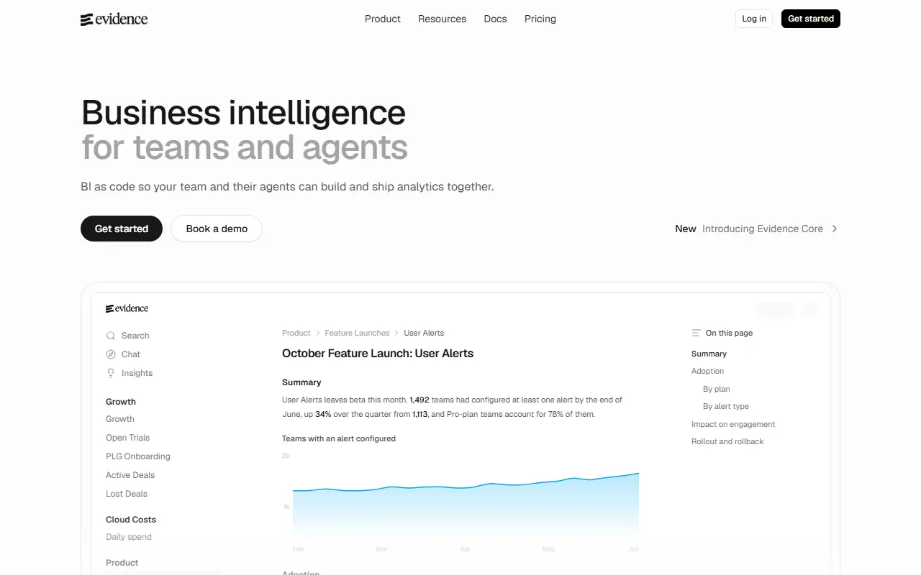Open the Resources menu
921x575 pixels.
pos(442,19)
